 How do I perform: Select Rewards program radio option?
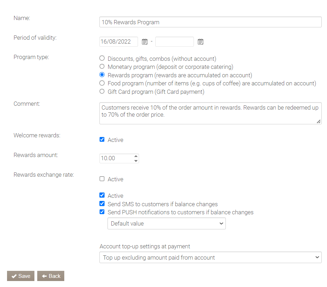coord(102,75)
